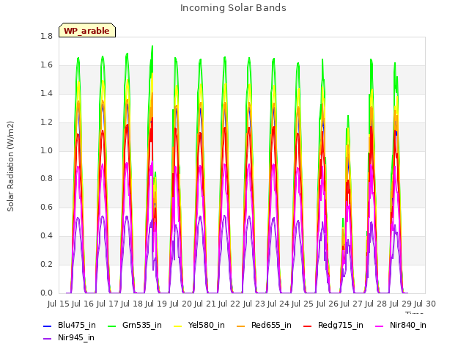
Task: Select the Red655_in legend label
Action: [271, 326]
